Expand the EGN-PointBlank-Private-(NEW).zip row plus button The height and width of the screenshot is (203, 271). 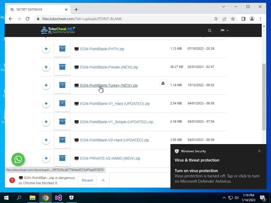46,67
